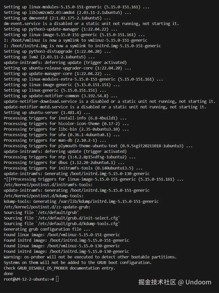This screenshot has height=293, width=219.
Task: Click the /etc/default/grub.d/init-select.cfg sourcing line
Action: pyautogui.click(x=62, y=218)
